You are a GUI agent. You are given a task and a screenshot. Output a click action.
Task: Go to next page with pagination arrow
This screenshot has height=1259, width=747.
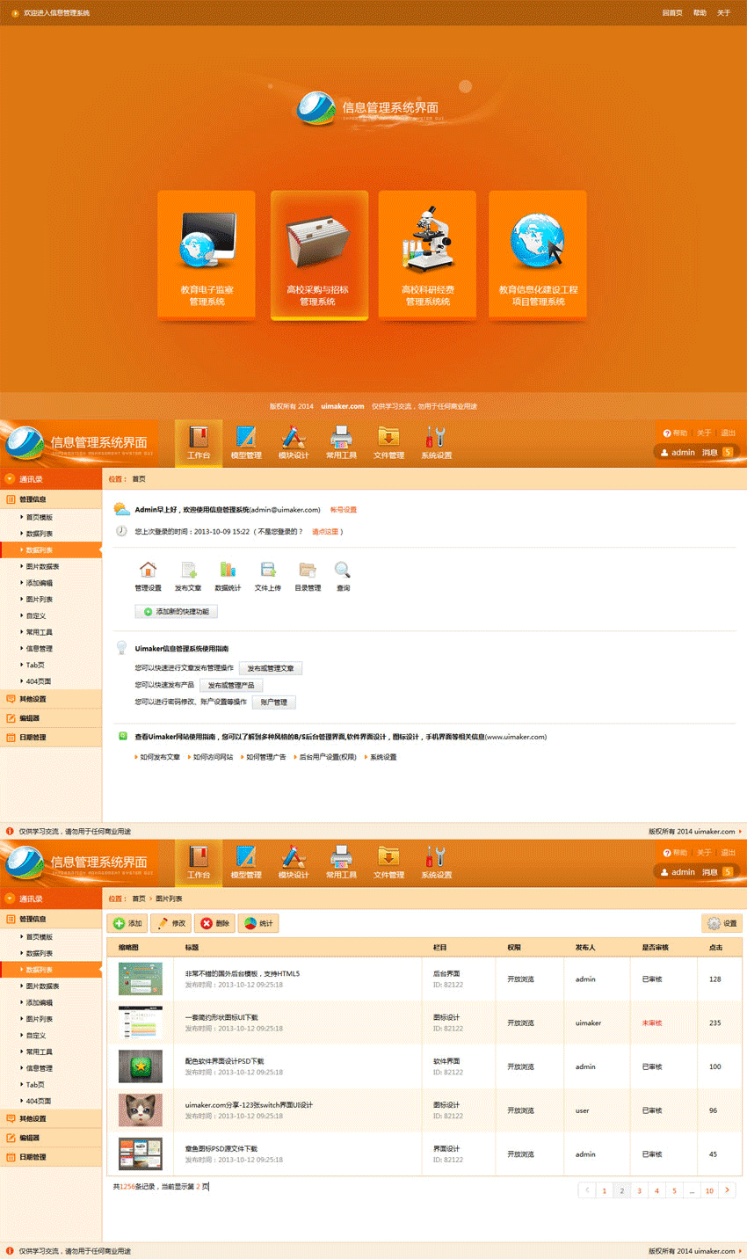pyautogui.click(x=727, y=1190)
